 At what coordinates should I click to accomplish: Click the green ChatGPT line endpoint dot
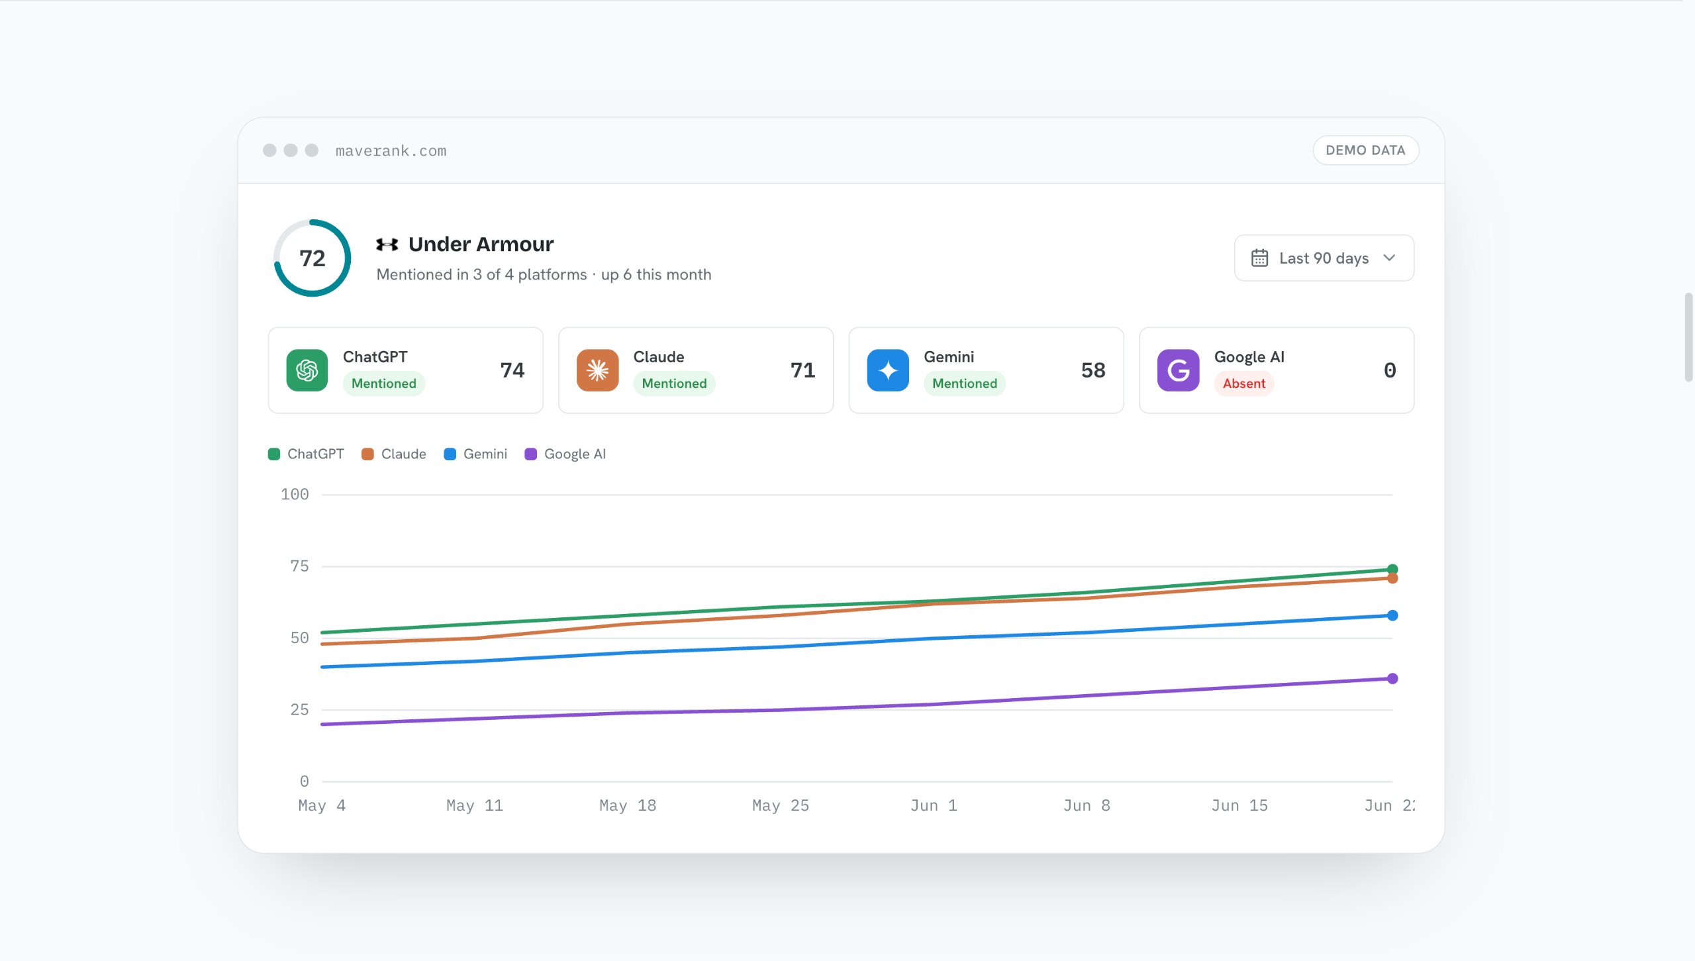coord(1392,570)
